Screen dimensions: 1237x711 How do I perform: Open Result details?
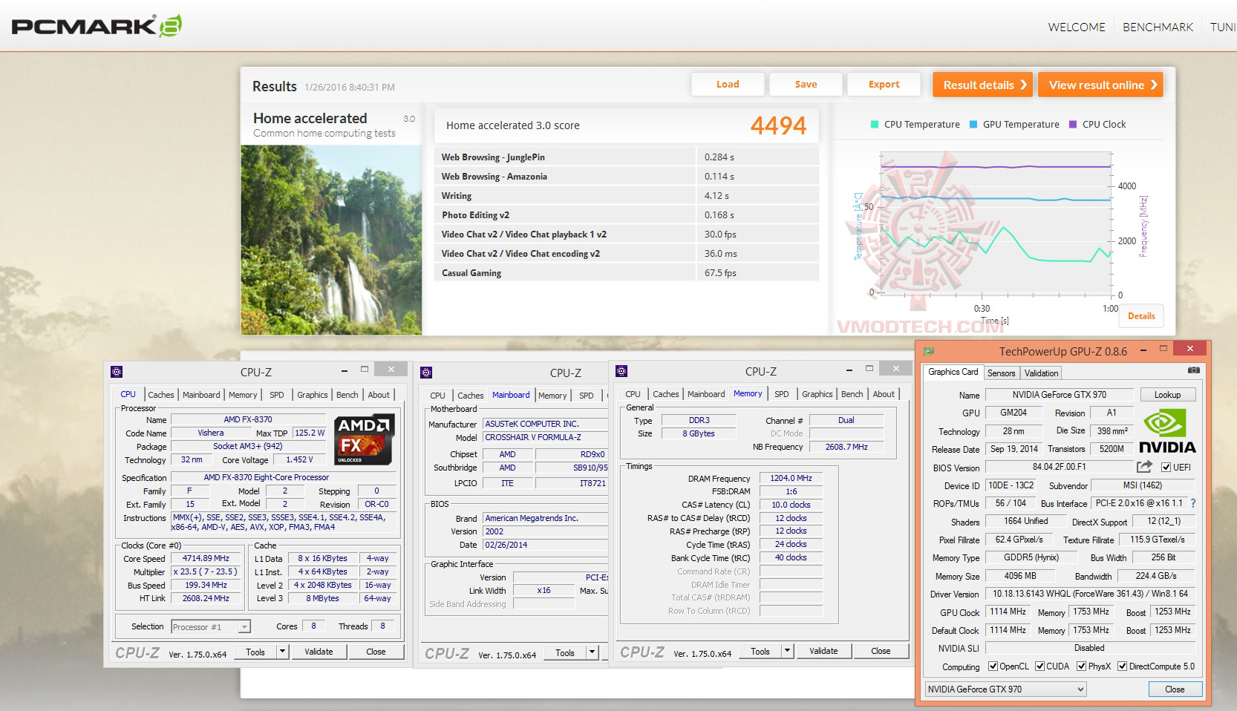984,85
